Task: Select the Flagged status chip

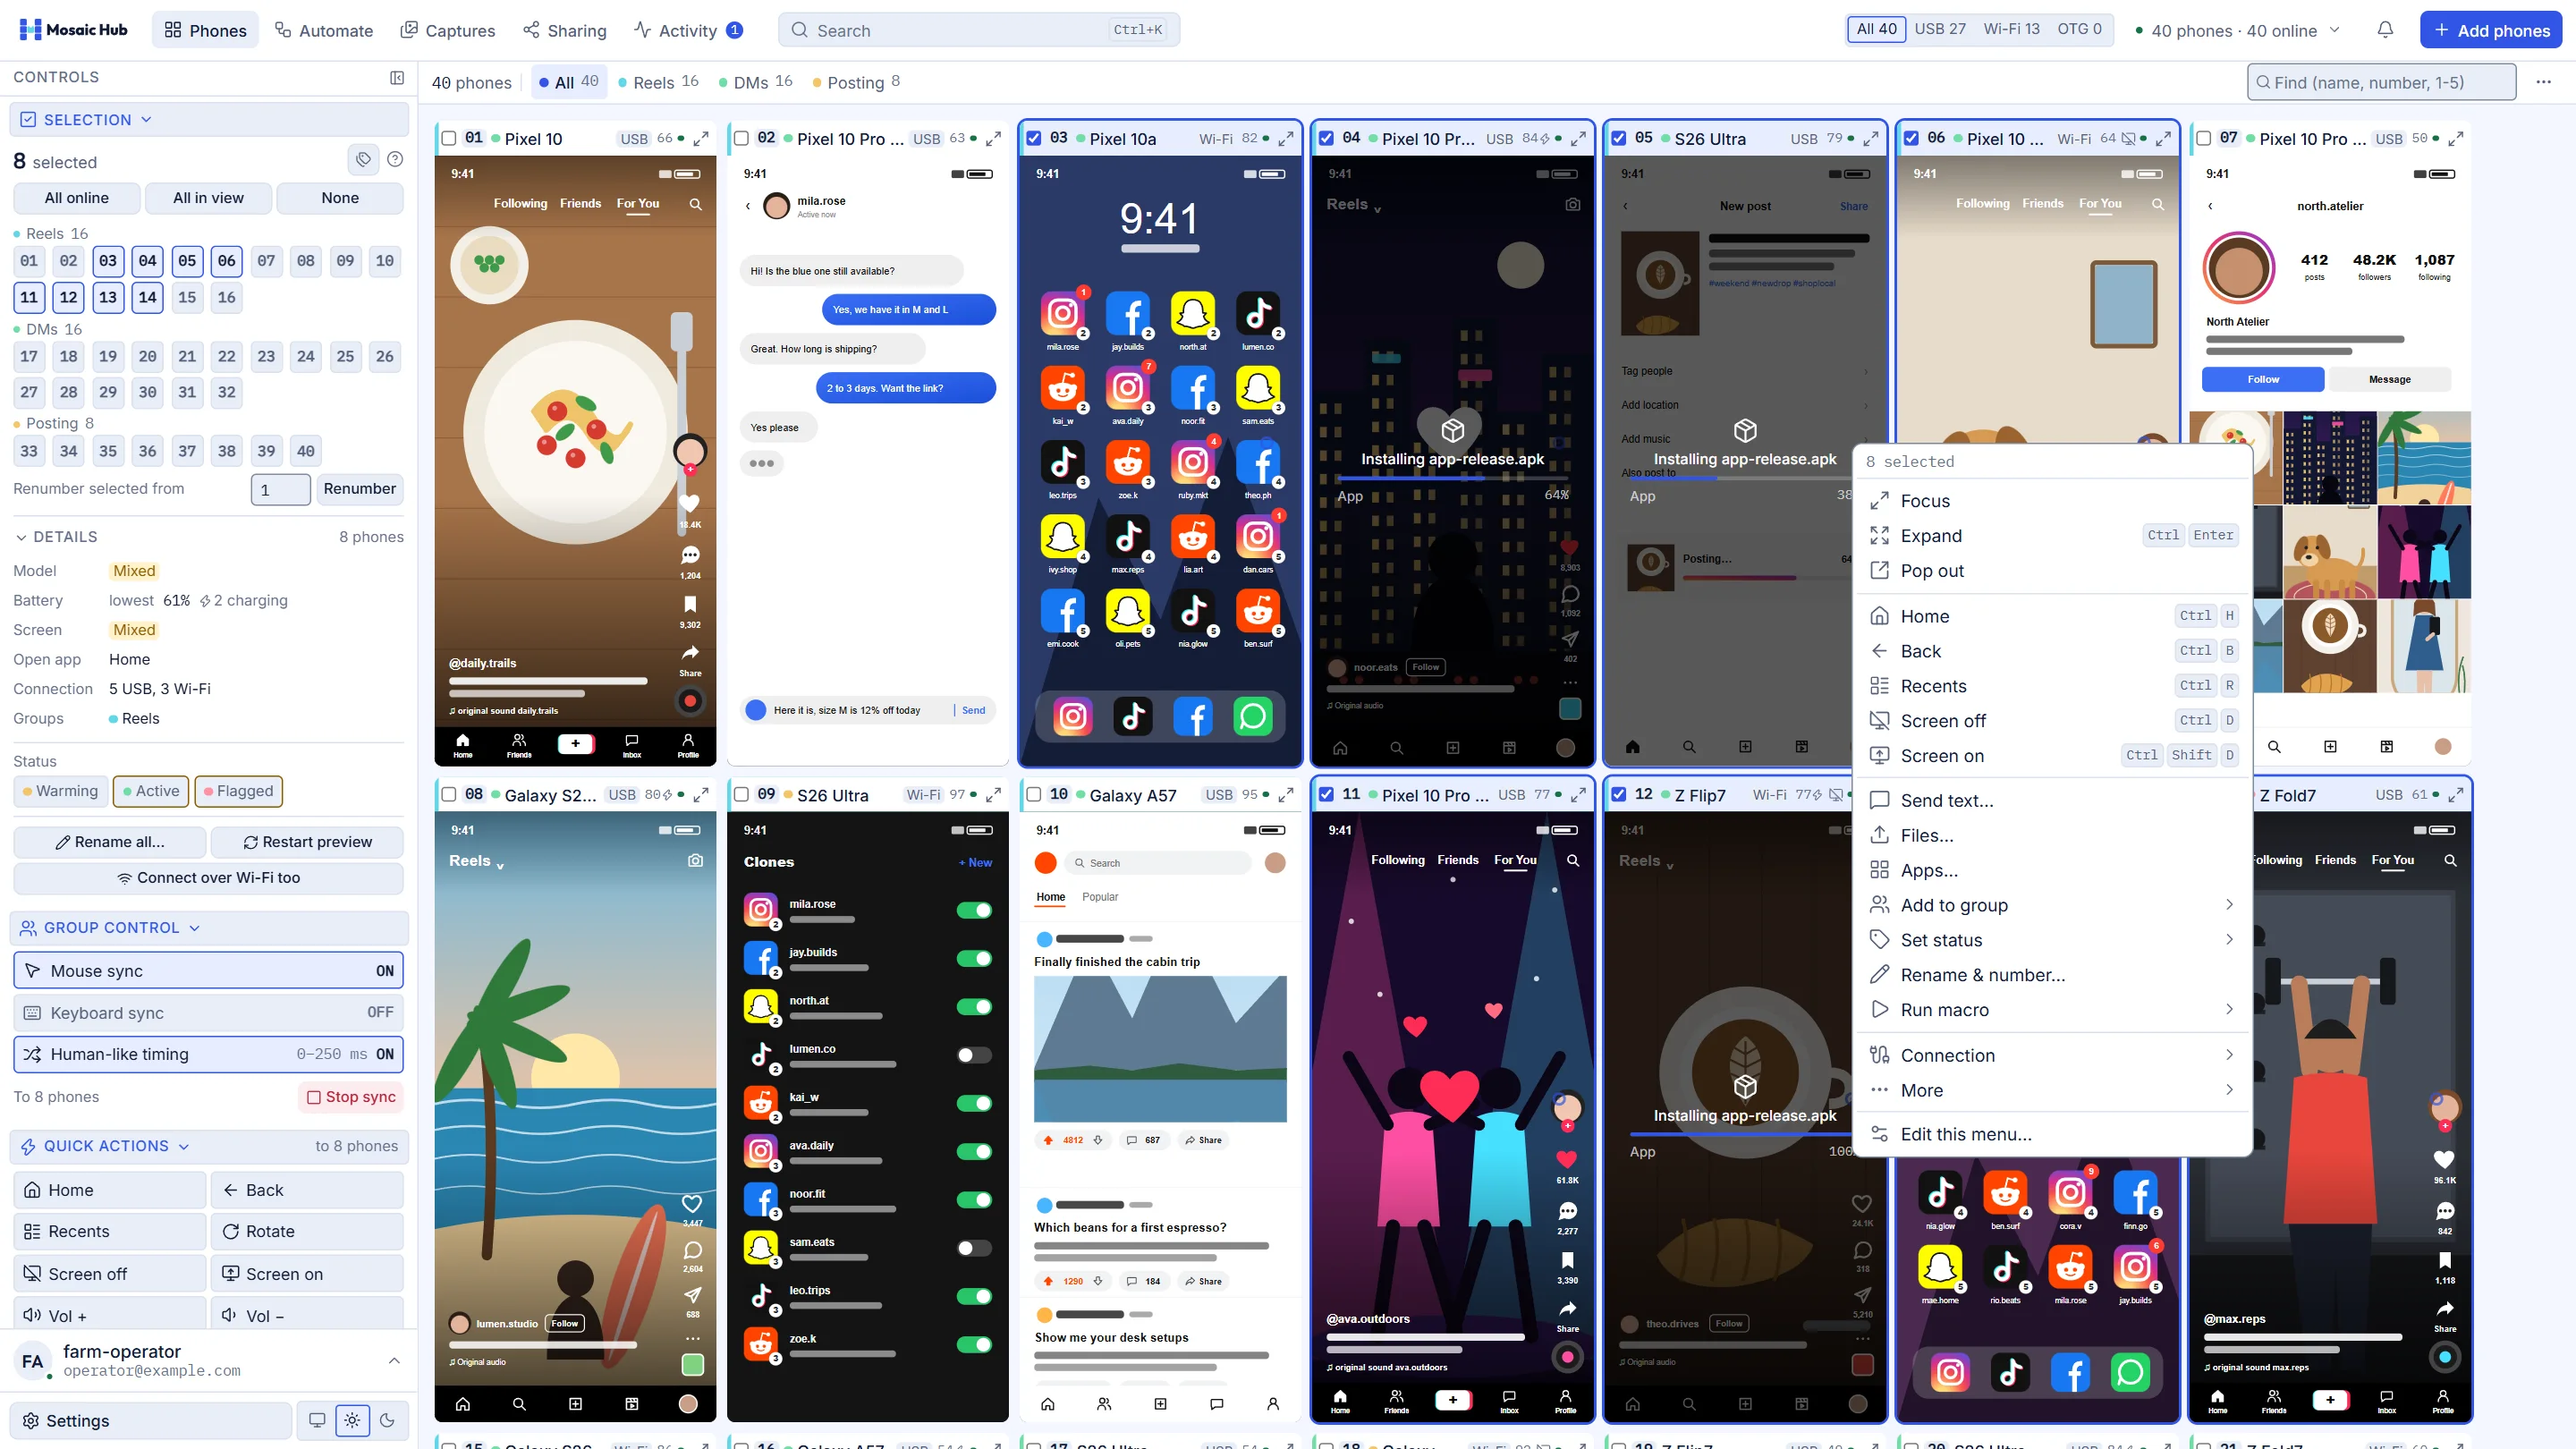Action: 238,791
